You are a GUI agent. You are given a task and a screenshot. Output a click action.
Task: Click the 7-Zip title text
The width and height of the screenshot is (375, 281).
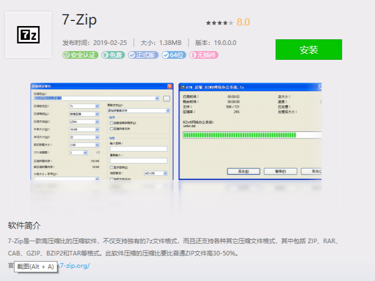click(79, 19)
